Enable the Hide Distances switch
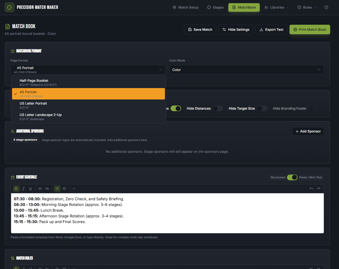Image resolution: width=339 pixels, height=269 pixels. (x=218, y=108)
